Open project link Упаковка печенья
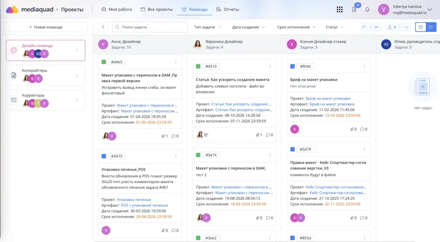The width and height of the screenshot is (440, 242). (134, 200)
